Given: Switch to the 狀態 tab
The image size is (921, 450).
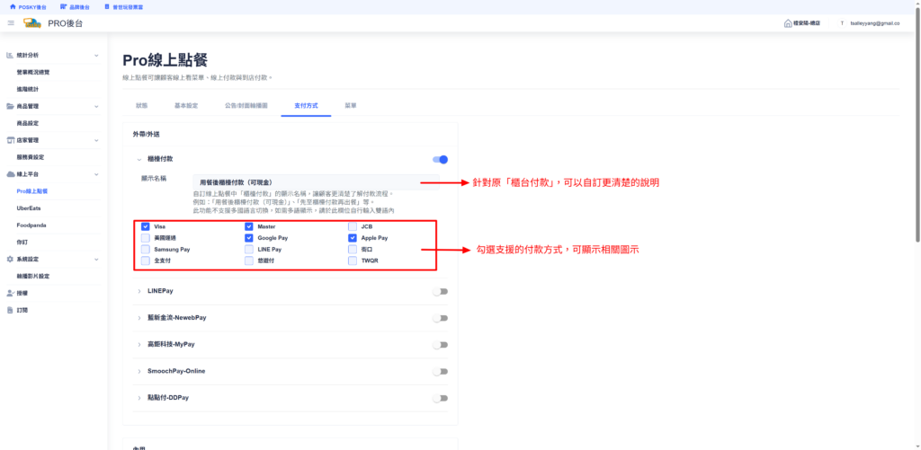Looking at the screenshot, I should [141, 106].
